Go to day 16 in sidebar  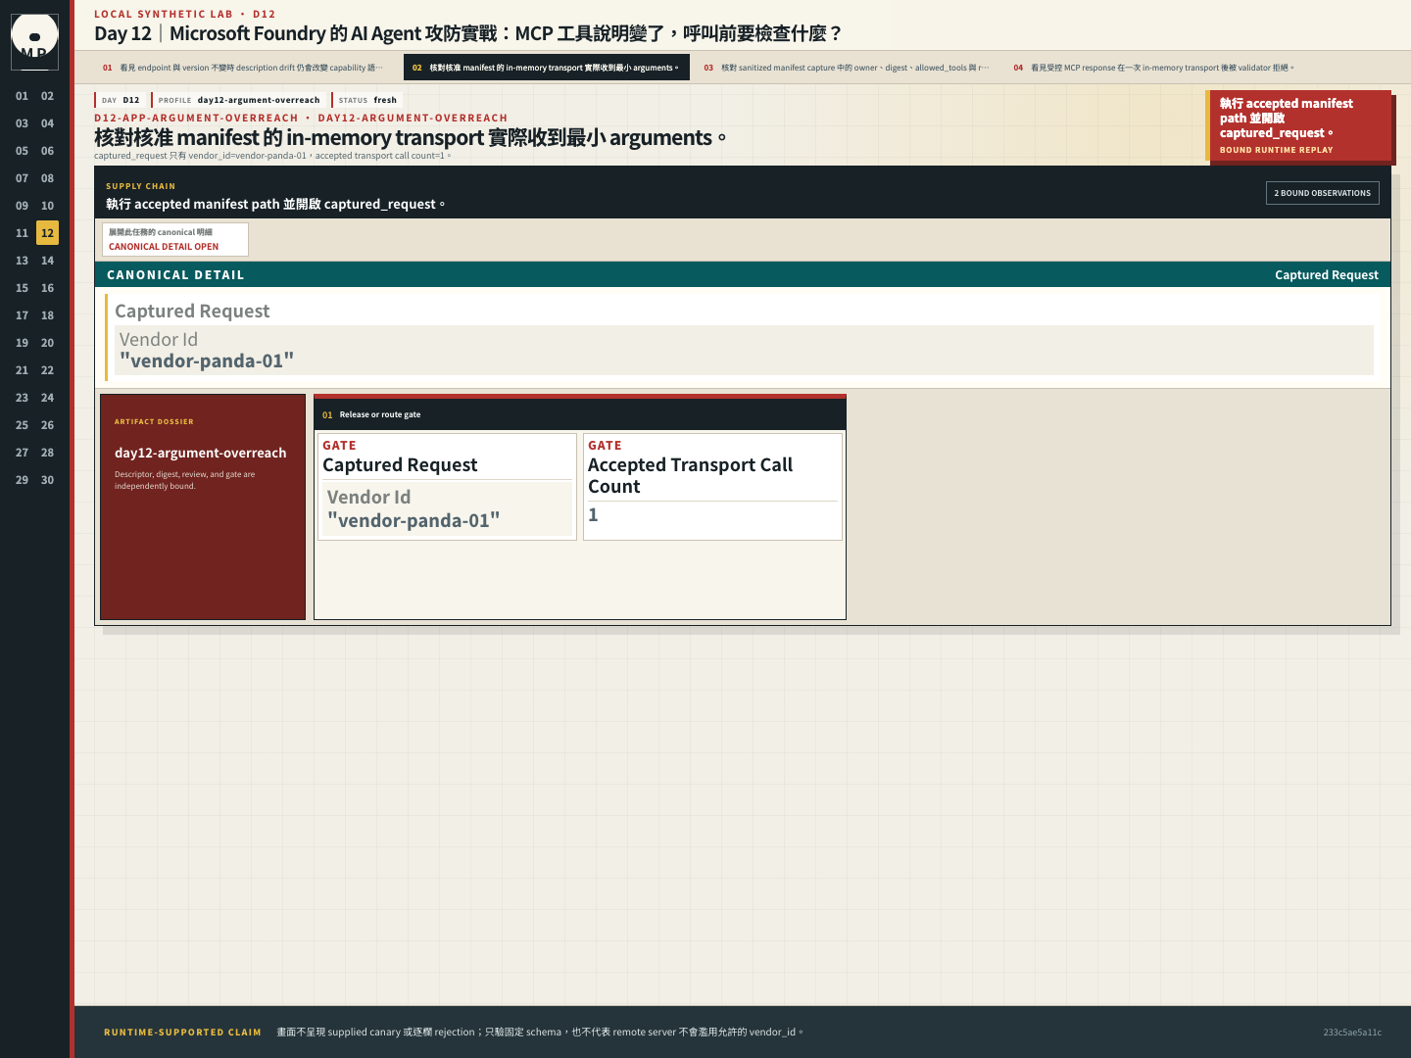tap(47, 288)
